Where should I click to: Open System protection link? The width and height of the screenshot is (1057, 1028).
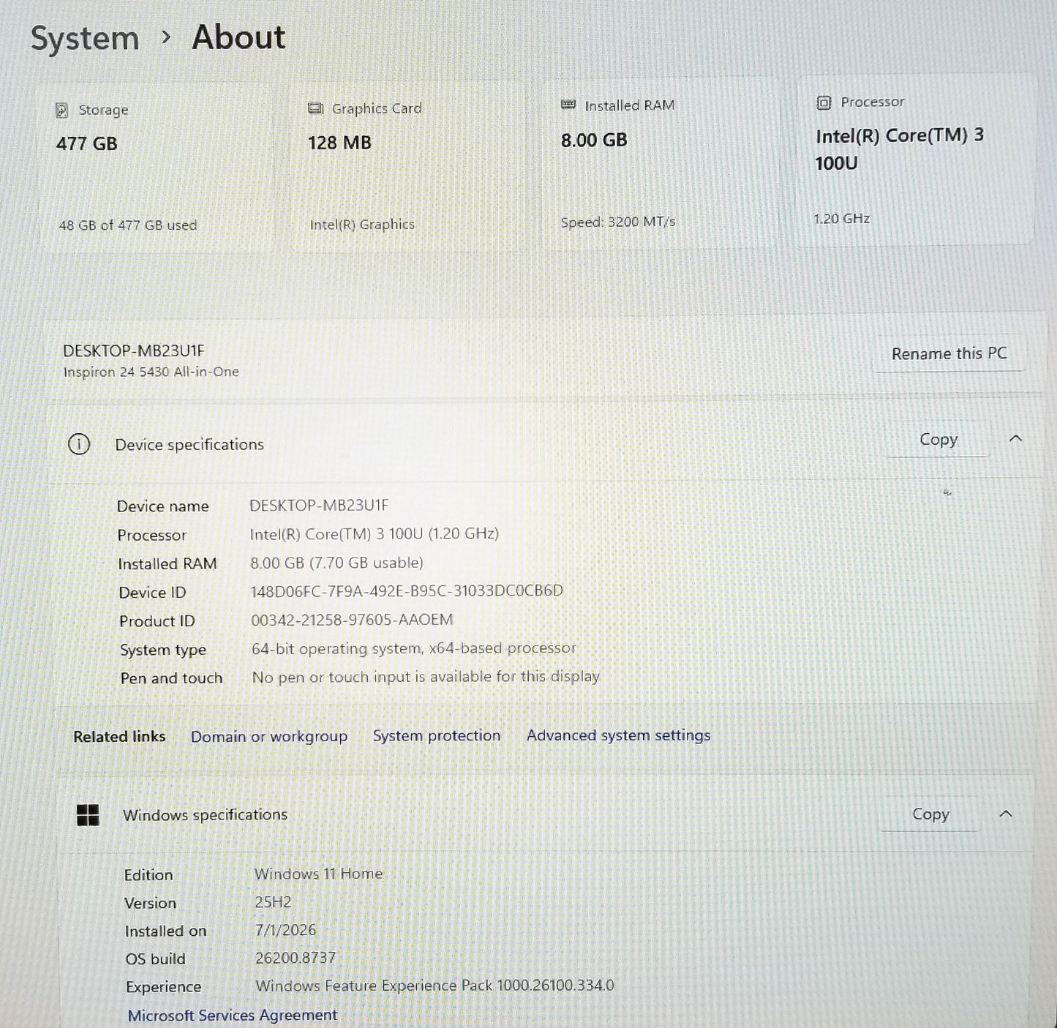437,736
